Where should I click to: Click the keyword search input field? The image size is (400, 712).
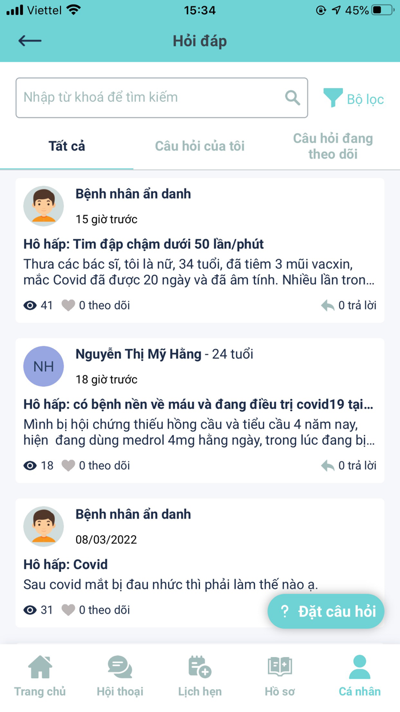point(143,97)
